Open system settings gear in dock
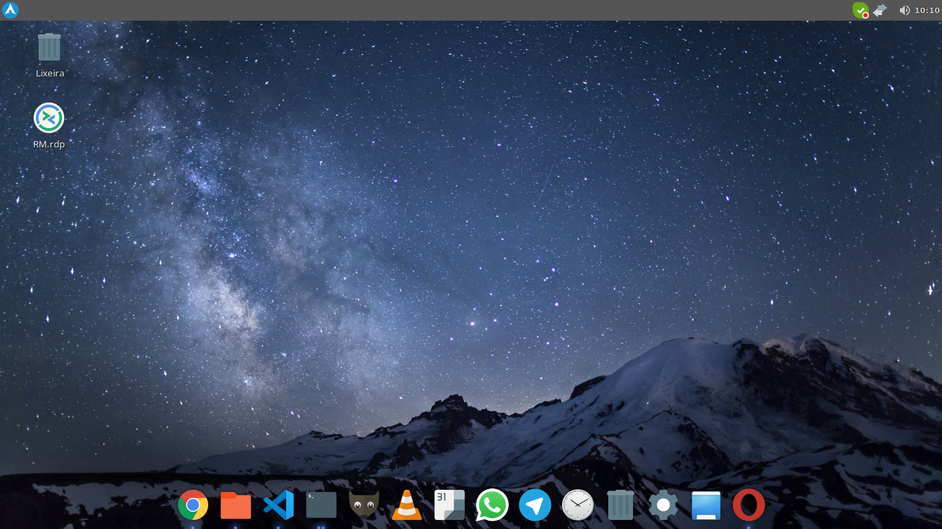The height and width of the screenshot is (529, 942). (663, 506)
